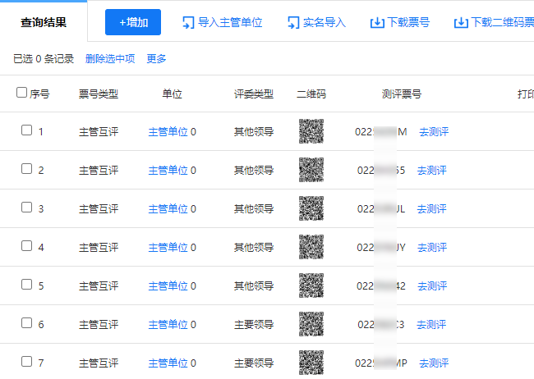Open 主管单位 link in row 2

point(168,170)
